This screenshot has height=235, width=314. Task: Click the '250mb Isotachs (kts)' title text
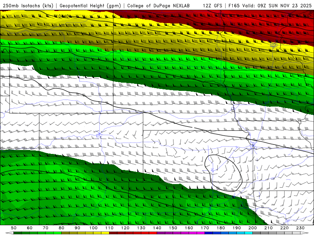(x=28, y=5)
